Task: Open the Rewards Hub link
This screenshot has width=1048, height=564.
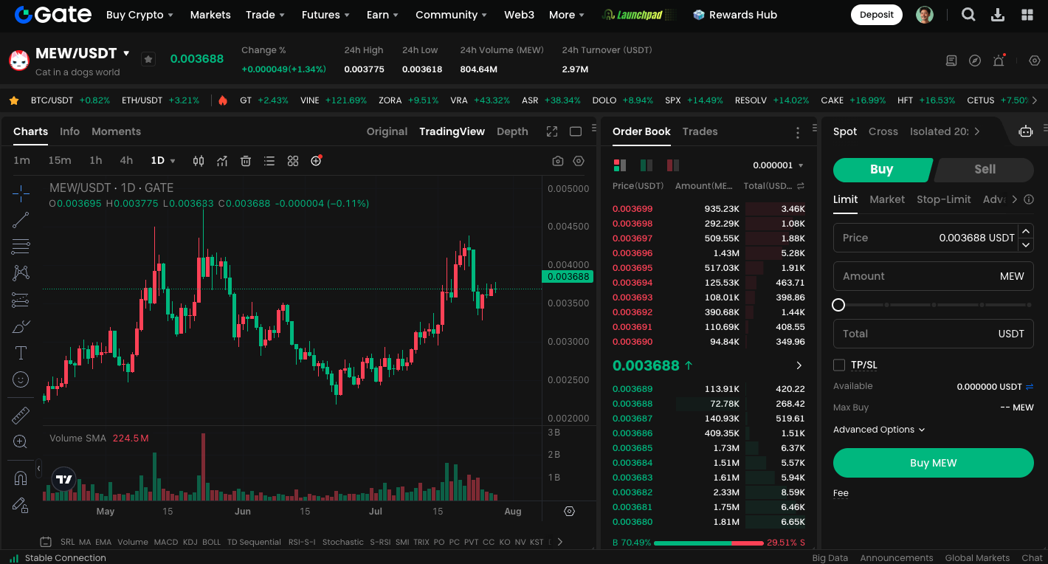Action: click(735, 15)
